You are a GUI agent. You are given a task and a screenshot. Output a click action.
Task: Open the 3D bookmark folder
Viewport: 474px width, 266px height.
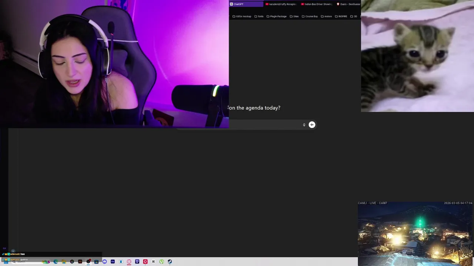354,16
